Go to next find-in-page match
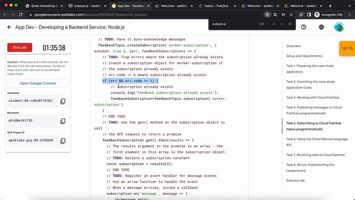 (x=282, y=24)
